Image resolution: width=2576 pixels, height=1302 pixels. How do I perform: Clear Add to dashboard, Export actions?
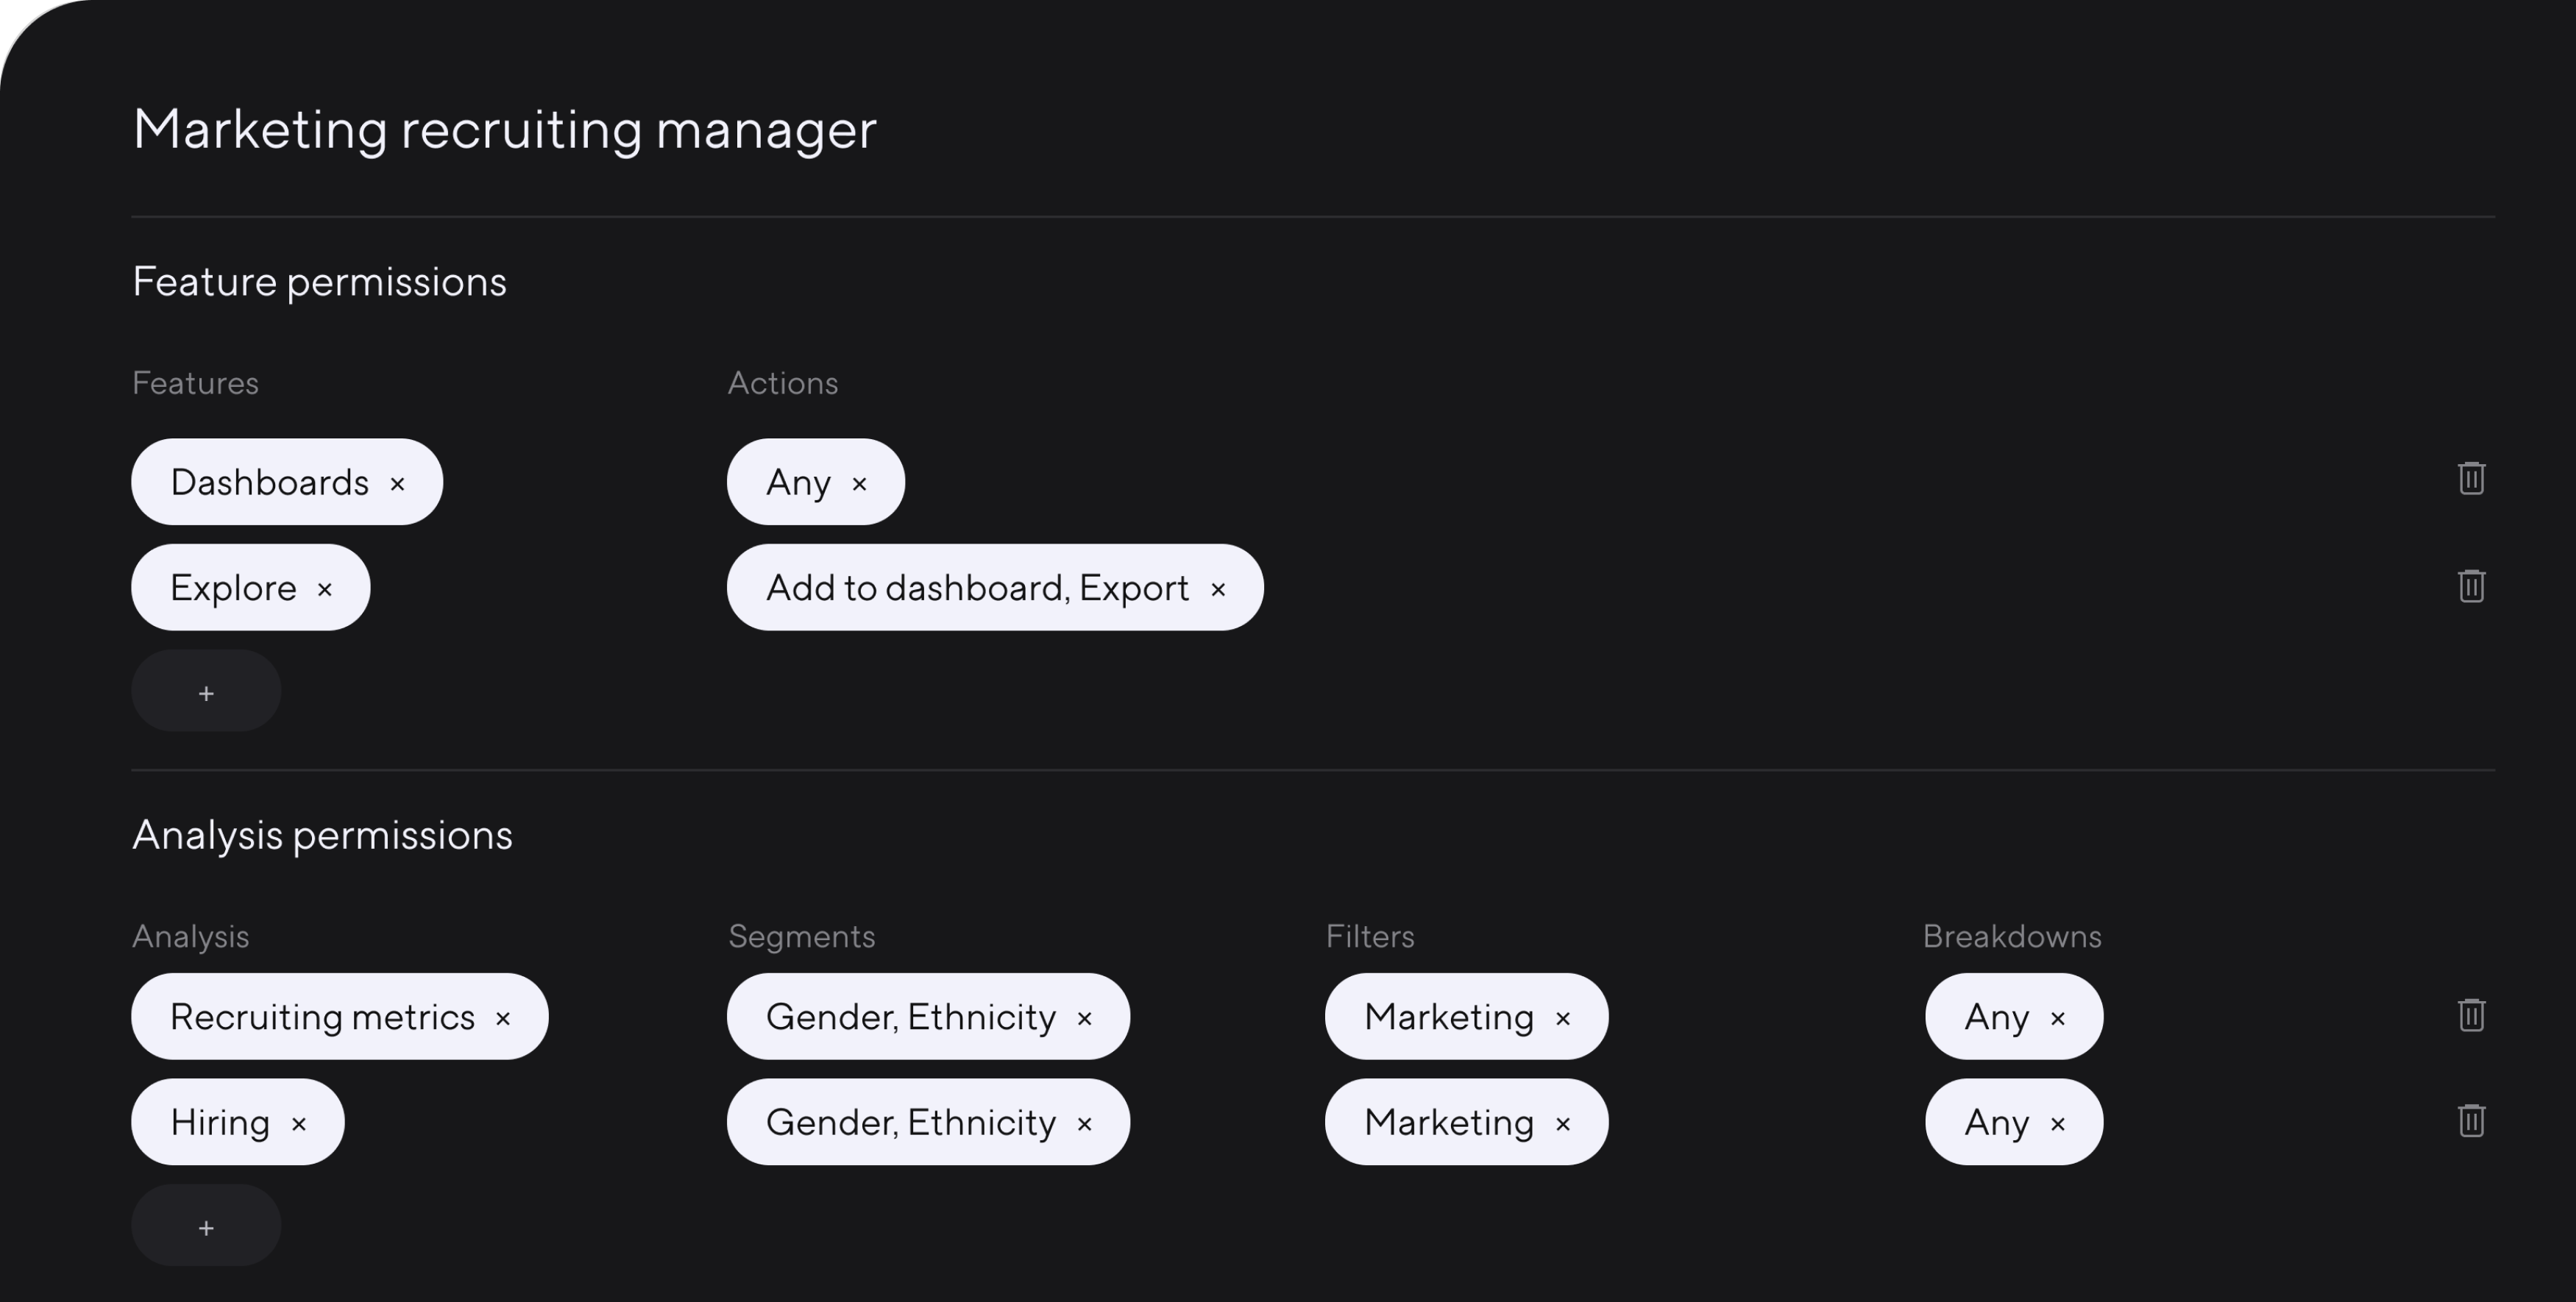tap(1217, 589)
